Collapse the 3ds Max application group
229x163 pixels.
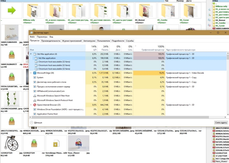pos(31,54)
